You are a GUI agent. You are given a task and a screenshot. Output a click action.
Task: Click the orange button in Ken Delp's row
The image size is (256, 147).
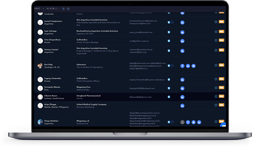click(x=221, y=65)
